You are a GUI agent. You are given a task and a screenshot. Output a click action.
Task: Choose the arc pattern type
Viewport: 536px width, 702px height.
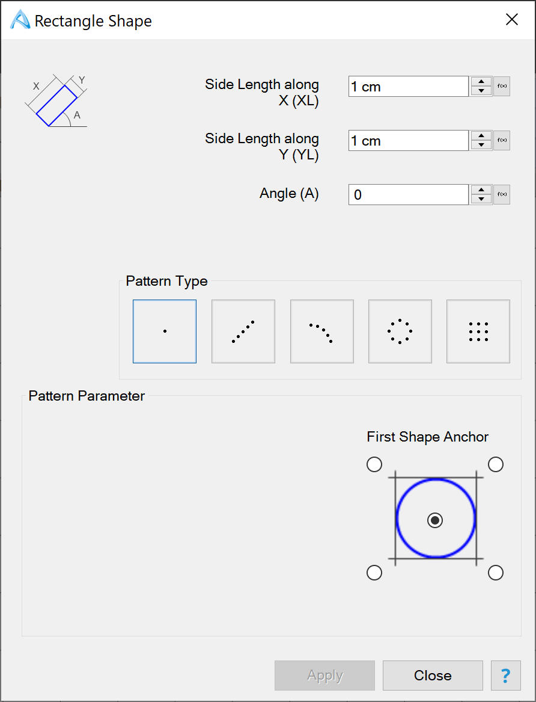[x=322, y=331]
